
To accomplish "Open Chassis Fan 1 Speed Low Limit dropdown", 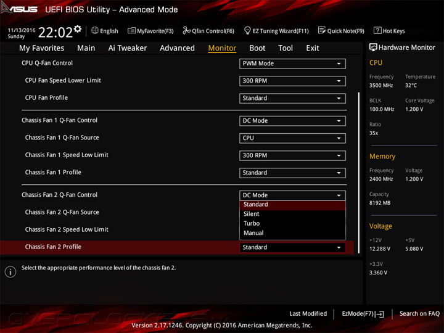I will [x=292, y=155].
